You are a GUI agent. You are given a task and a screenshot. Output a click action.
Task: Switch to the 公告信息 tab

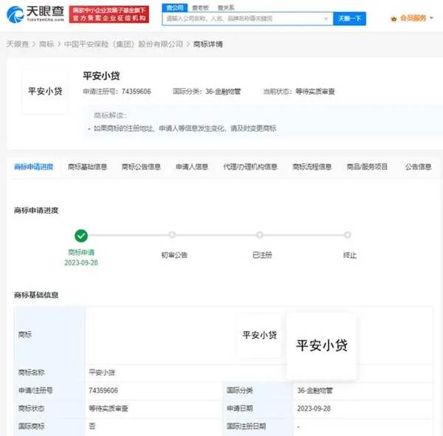pos(419,167)
